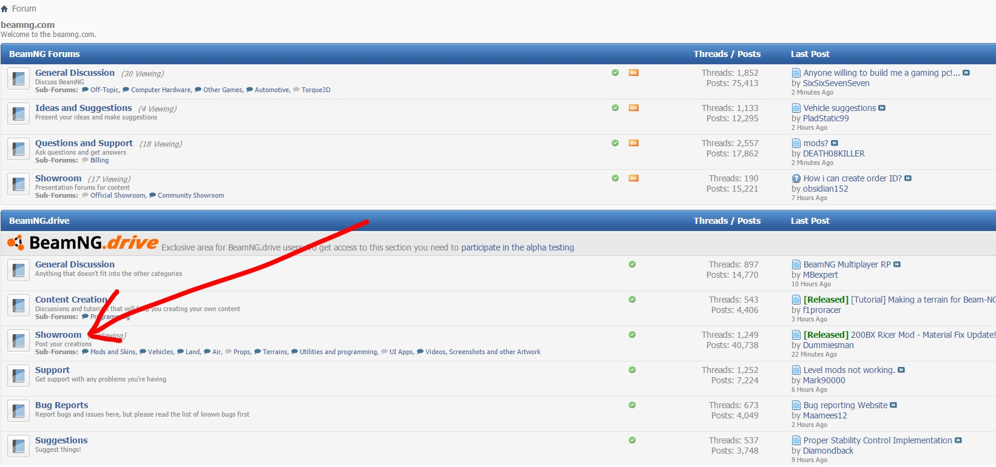Open the Vehicle suggestions thread

point(840,108)
